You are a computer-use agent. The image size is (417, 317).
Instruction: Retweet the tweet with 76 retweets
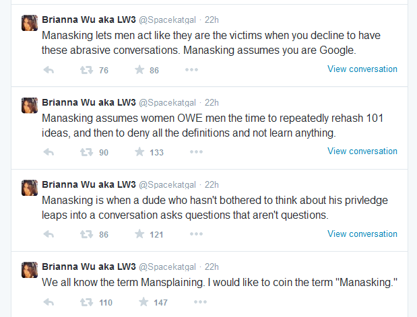pos(86,70)
